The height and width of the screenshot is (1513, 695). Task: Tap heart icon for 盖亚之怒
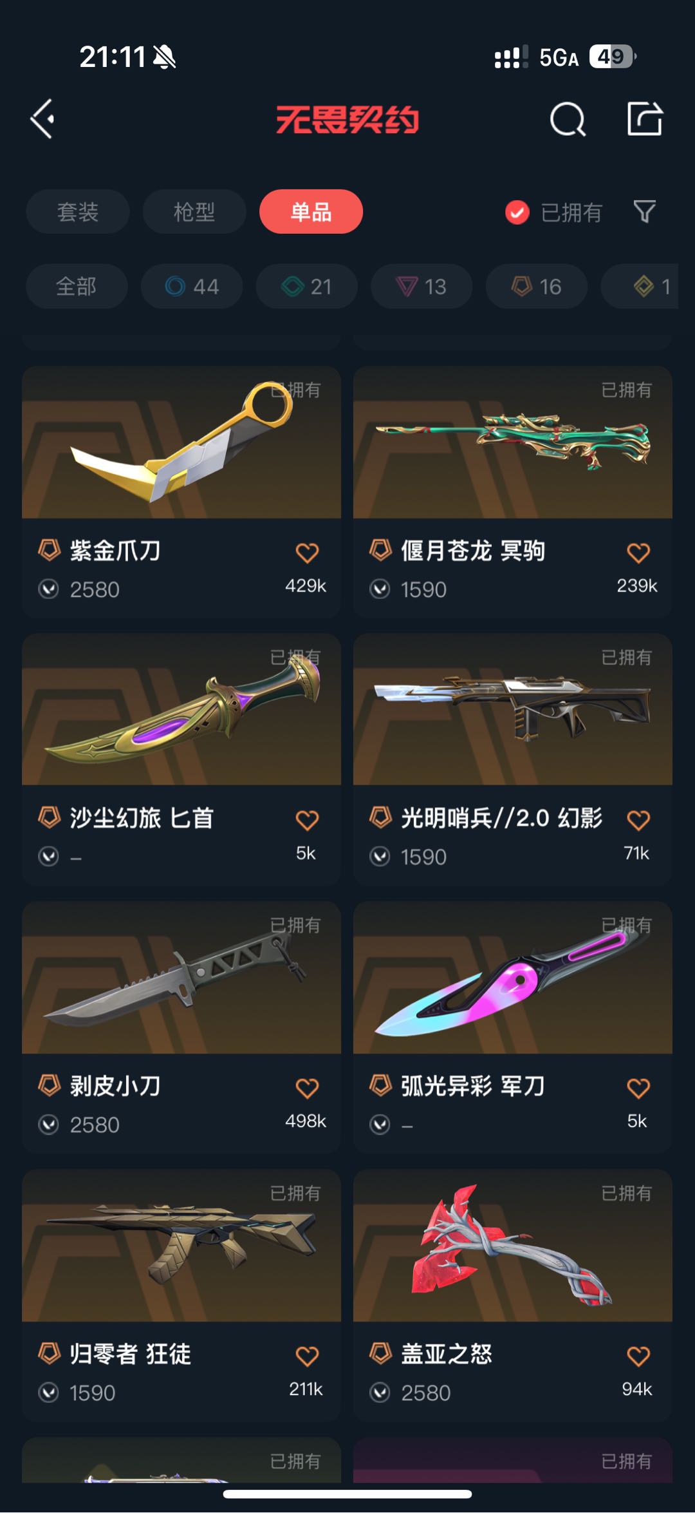[x=638, y=1356]
